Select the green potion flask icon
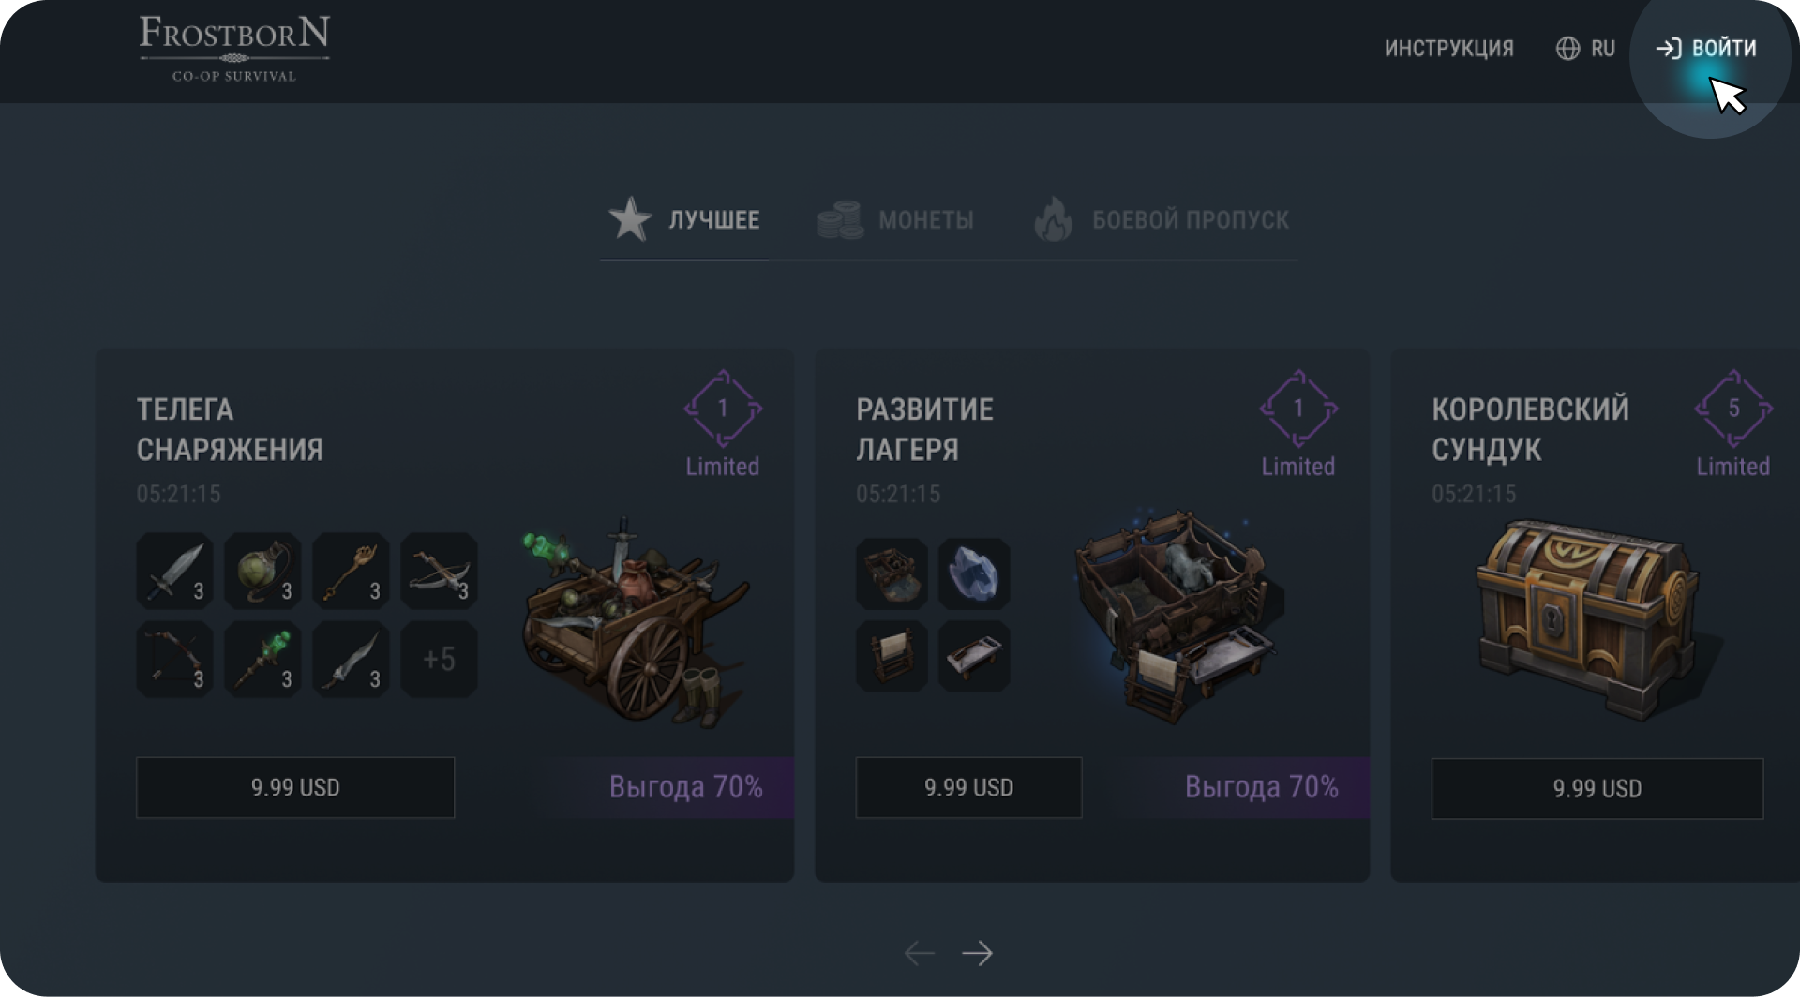The image size is (1800, 997). pos(262,571)
